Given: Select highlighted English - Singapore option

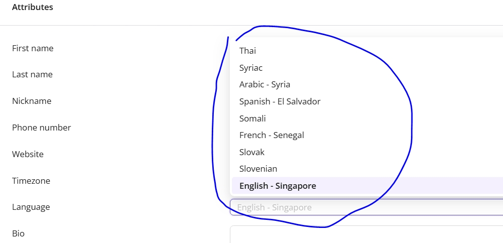Looking at the screenshot, I should pos(278,186).
